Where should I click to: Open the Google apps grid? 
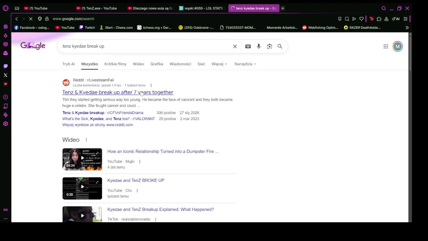pyautogui.click(x=386, y=47)
